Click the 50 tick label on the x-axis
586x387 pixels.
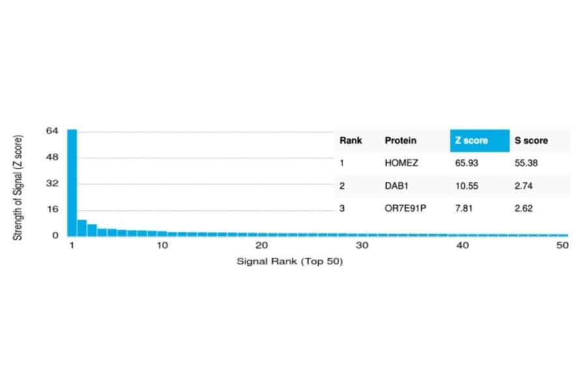563,246
